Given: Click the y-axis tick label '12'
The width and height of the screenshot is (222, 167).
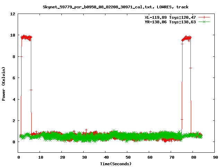Looking at the screenshot, I should (12, 14).
